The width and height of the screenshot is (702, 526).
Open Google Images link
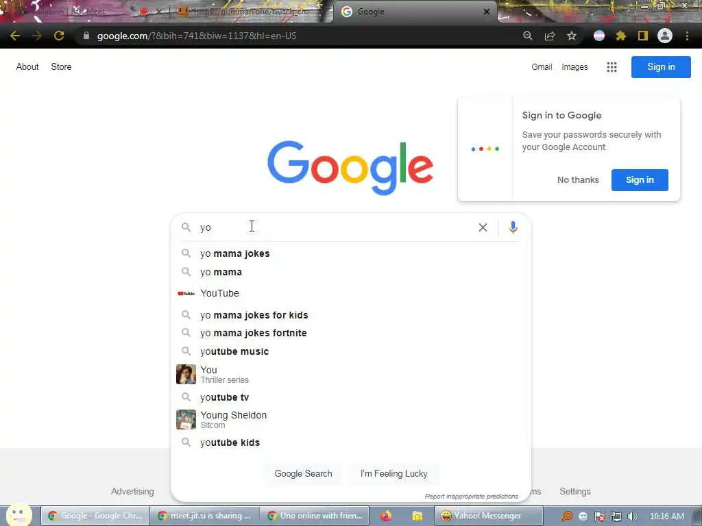tap(574, 66)
